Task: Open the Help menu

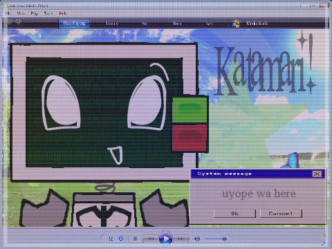Action: coord(63,13)
